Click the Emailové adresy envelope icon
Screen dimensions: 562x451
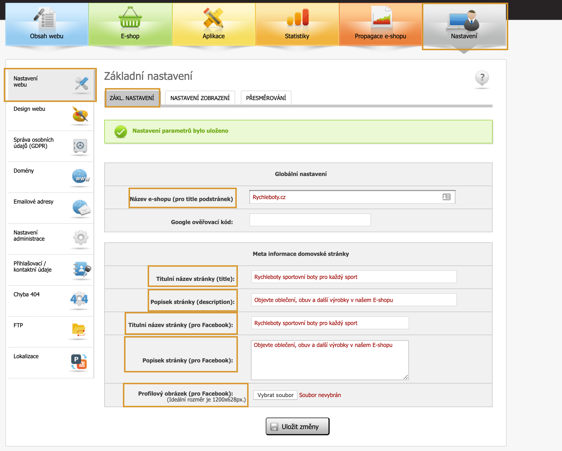coord(81,208)
